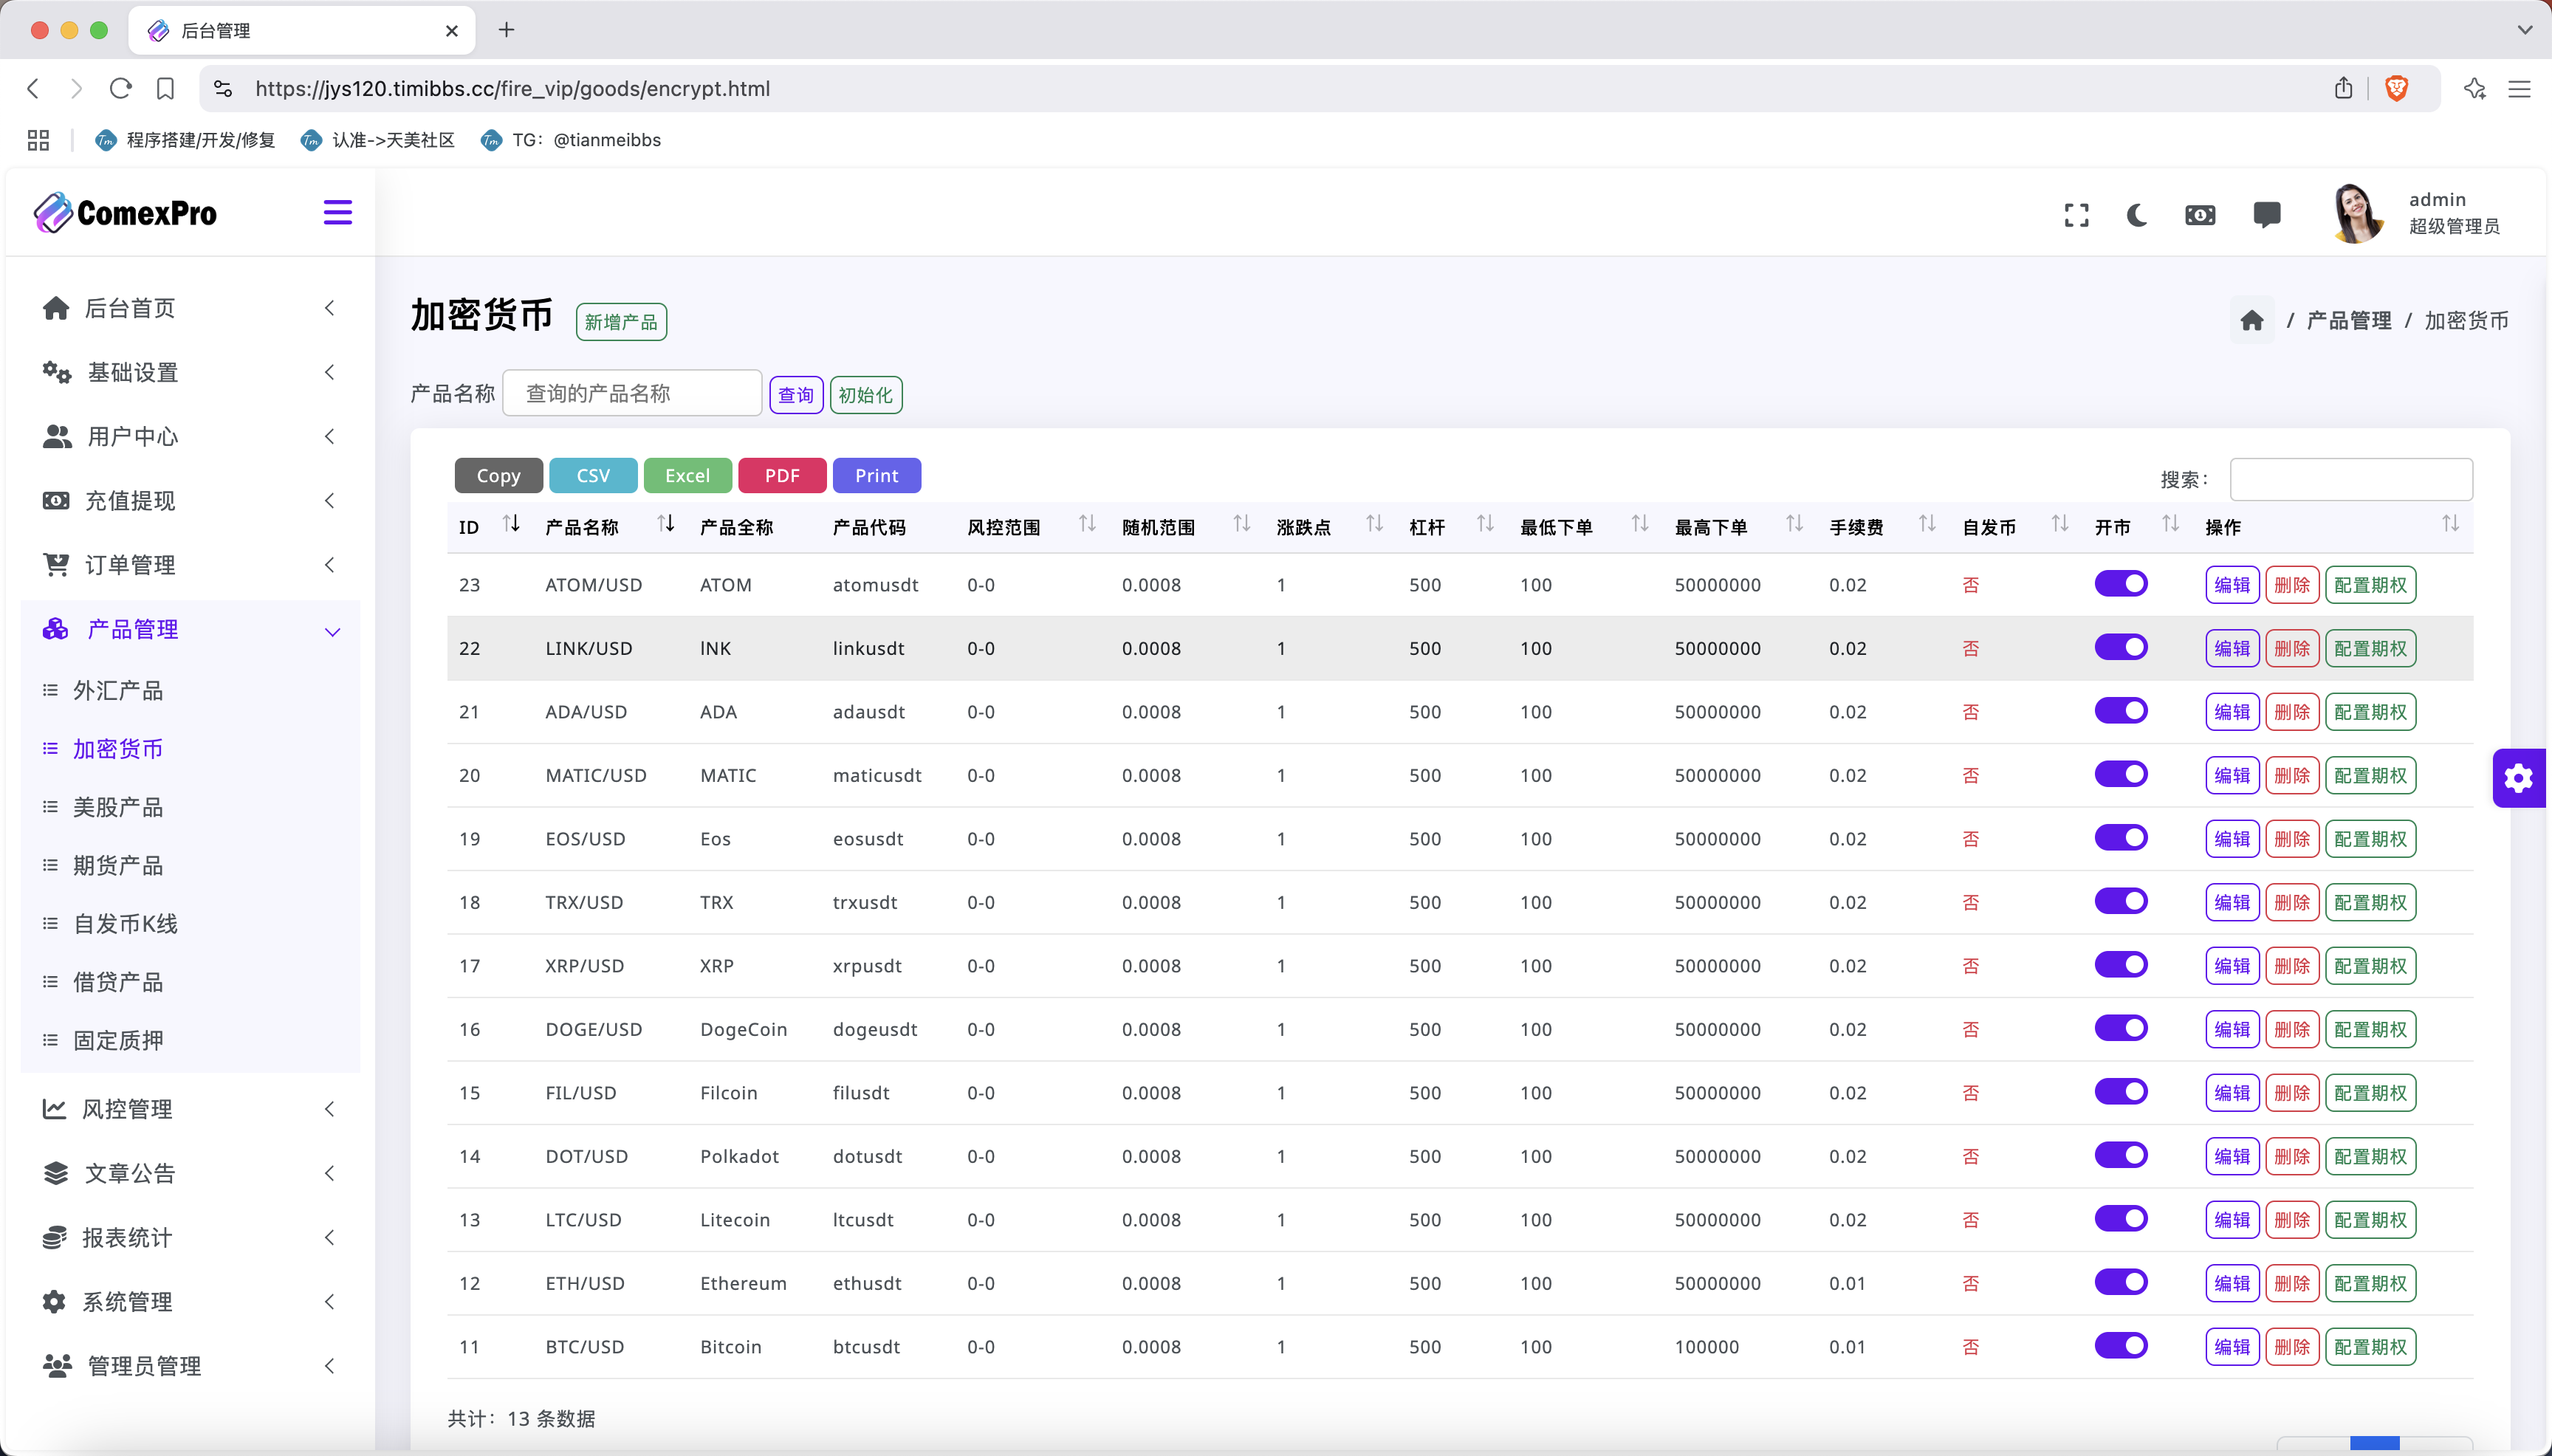Toggle 开市 switch for ETH/USD
The height and width of the screenshot is (1456, 2552).
click(x=2121, y=1282)
